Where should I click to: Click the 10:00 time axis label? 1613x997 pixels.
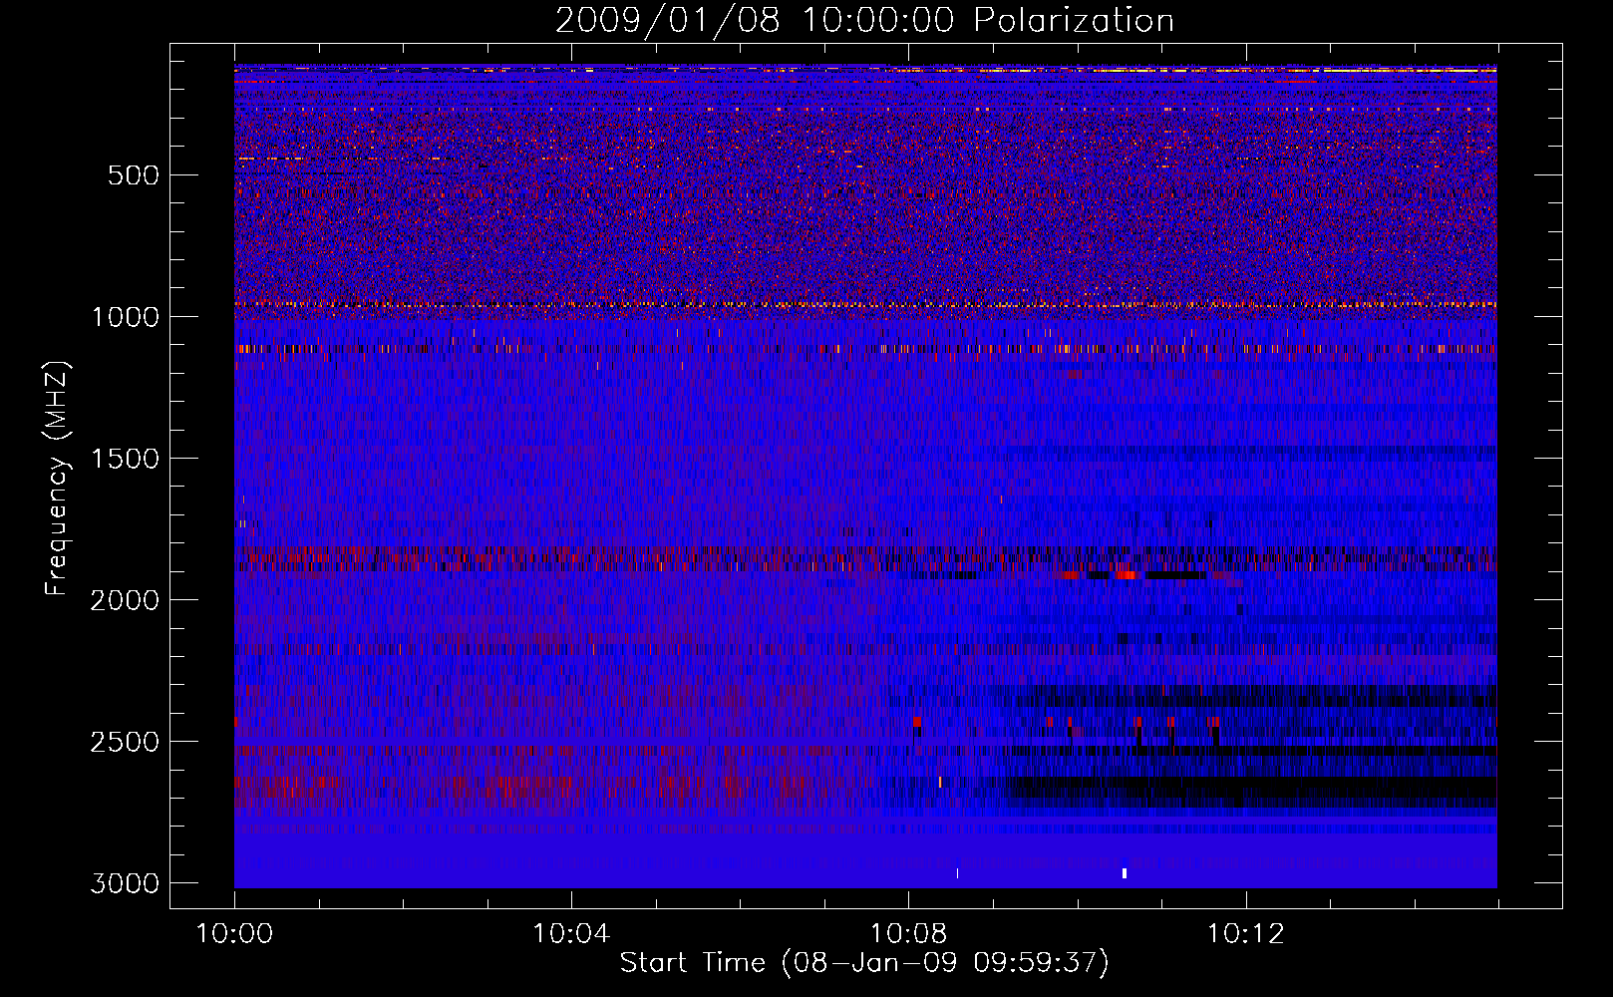[x=234, y=934]
